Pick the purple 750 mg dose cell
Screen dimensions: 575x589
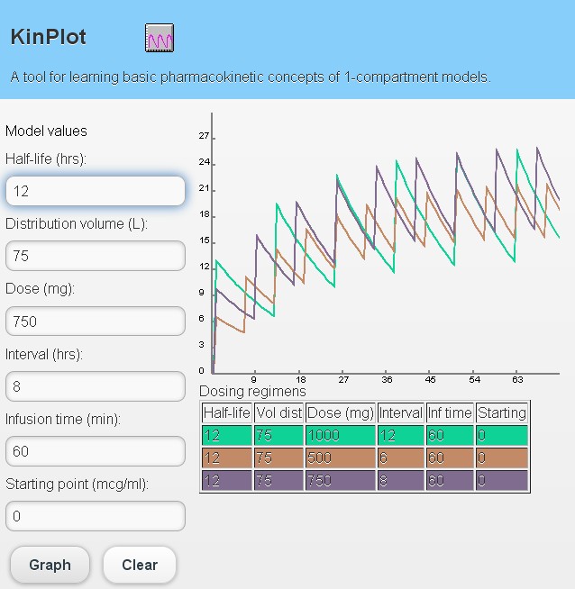pyautogui.click(x=340, y=481)
